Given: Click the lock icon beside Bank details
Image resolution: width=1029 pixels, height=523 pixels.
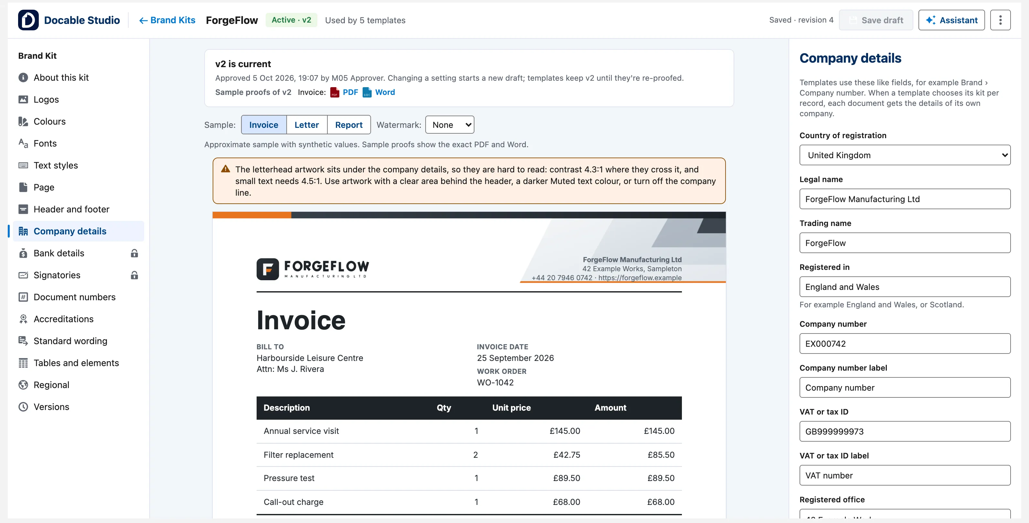Looking at the screenshot, I should click(134, 253).
